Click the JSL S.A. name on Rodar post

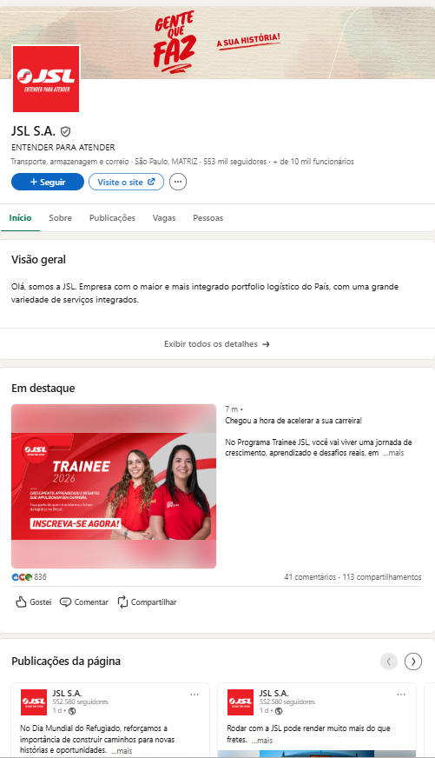pos(274,693)
